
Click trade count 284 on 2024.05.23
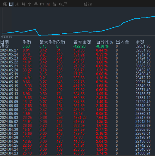(60, 58)
